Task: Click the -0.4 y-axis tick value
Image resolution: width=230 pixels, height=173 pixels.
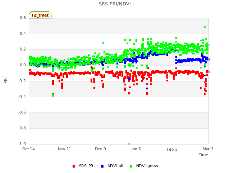Action: 22,97
